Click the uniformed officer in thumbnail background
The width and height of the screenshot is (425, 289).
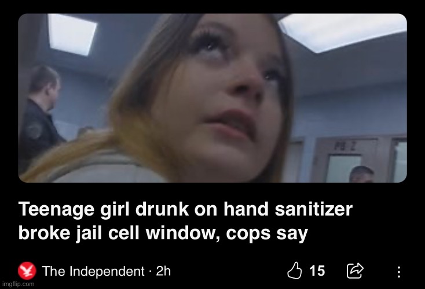tap(40, 116)
